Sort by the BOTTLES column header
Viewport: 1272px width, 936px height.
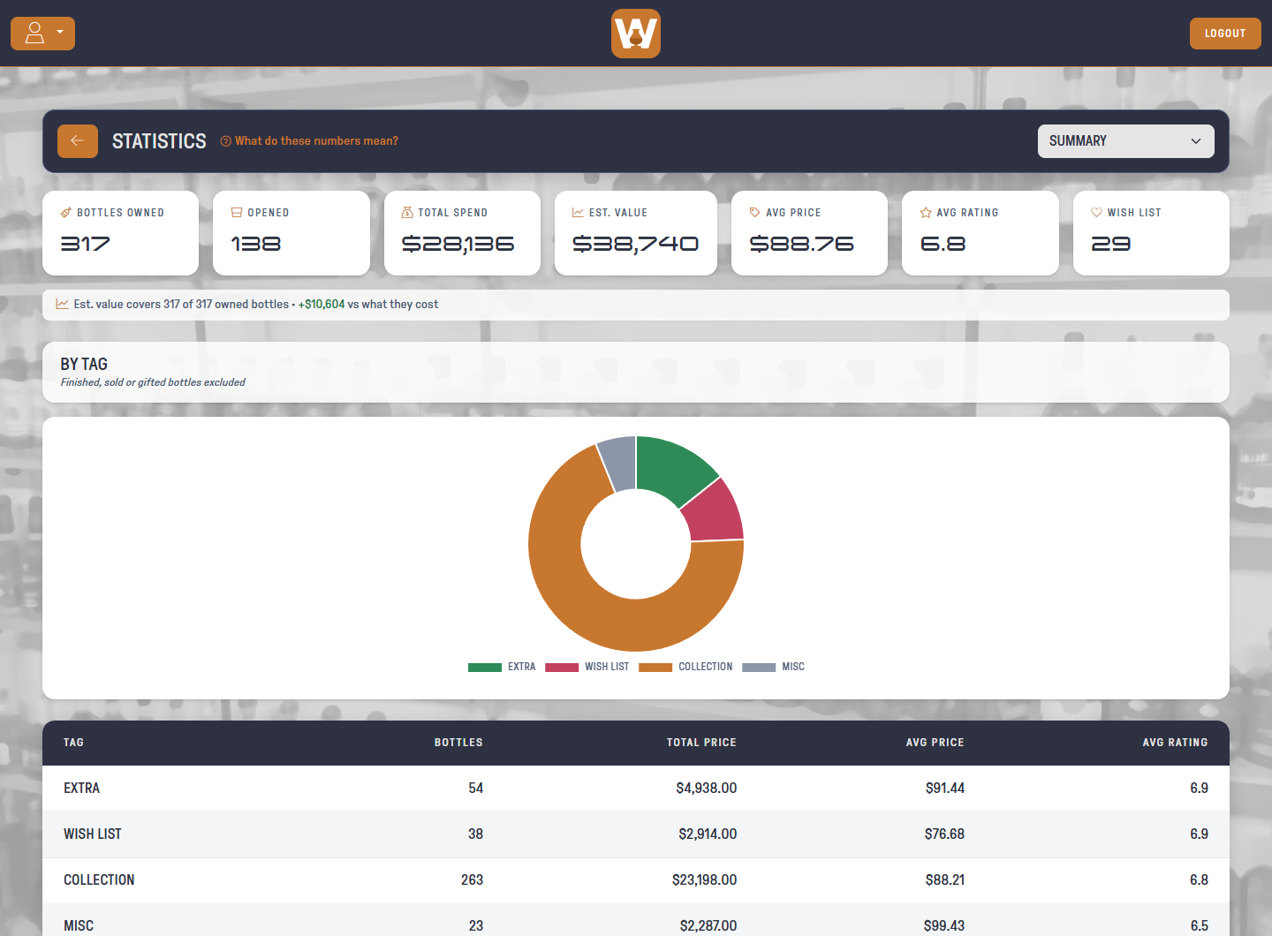[458, 743]
